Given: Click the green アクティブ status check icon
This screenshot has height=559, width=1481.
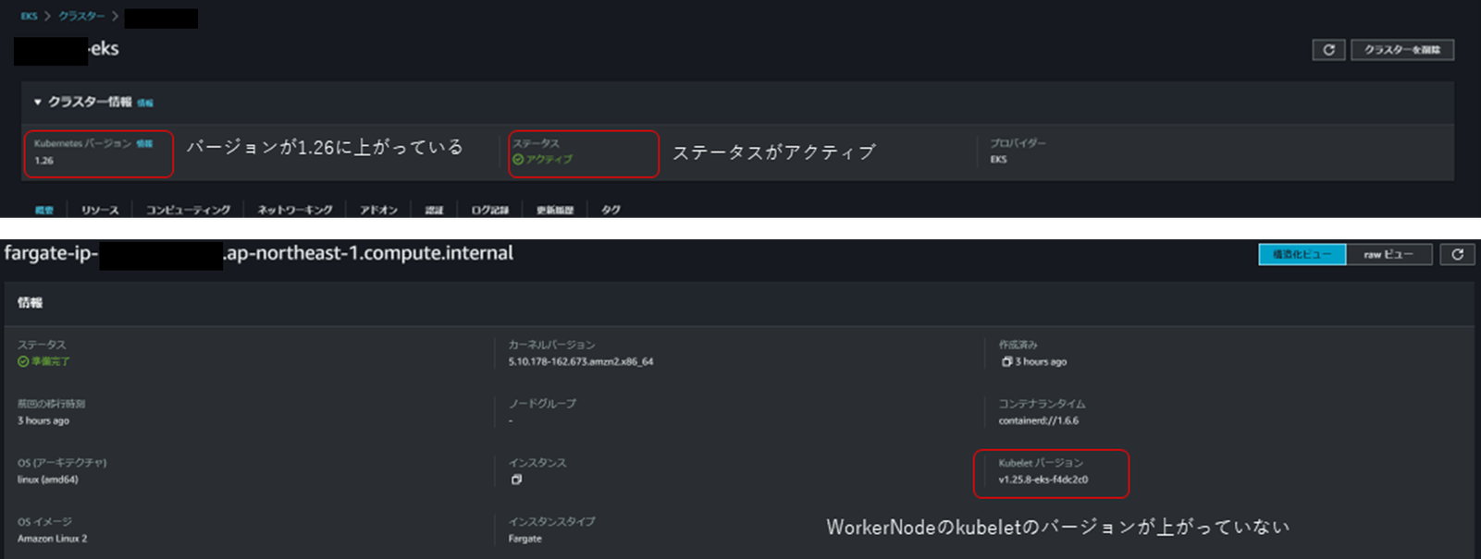Looking at the screenshot, I should click(x=518, y=160).
